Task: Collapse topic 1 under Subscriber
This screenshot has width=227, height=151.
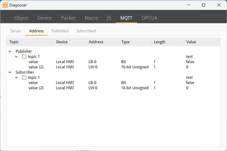Action: (x=16, y=77)
